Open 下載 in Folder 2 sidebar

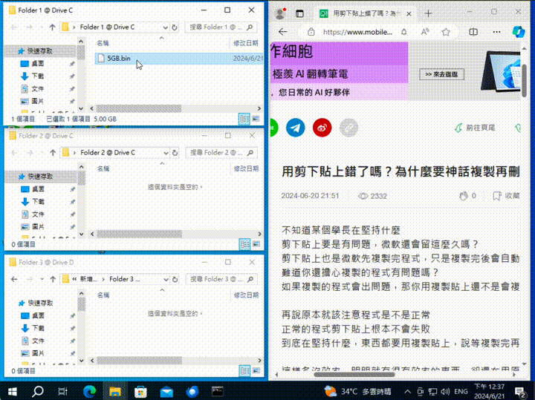(38, 202)
